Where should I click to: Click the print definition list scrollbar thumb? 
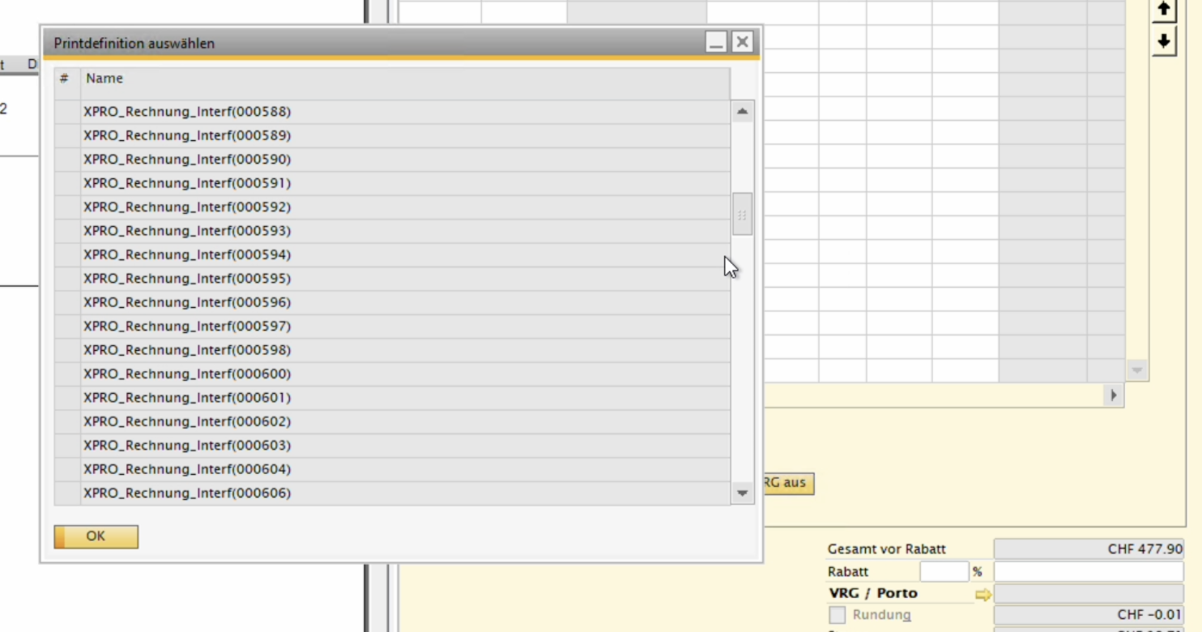pos(742,215)
